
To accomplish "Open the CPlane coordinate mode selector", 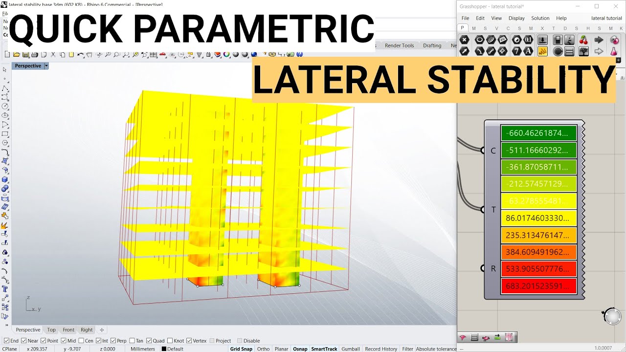I will click(10, 349).
